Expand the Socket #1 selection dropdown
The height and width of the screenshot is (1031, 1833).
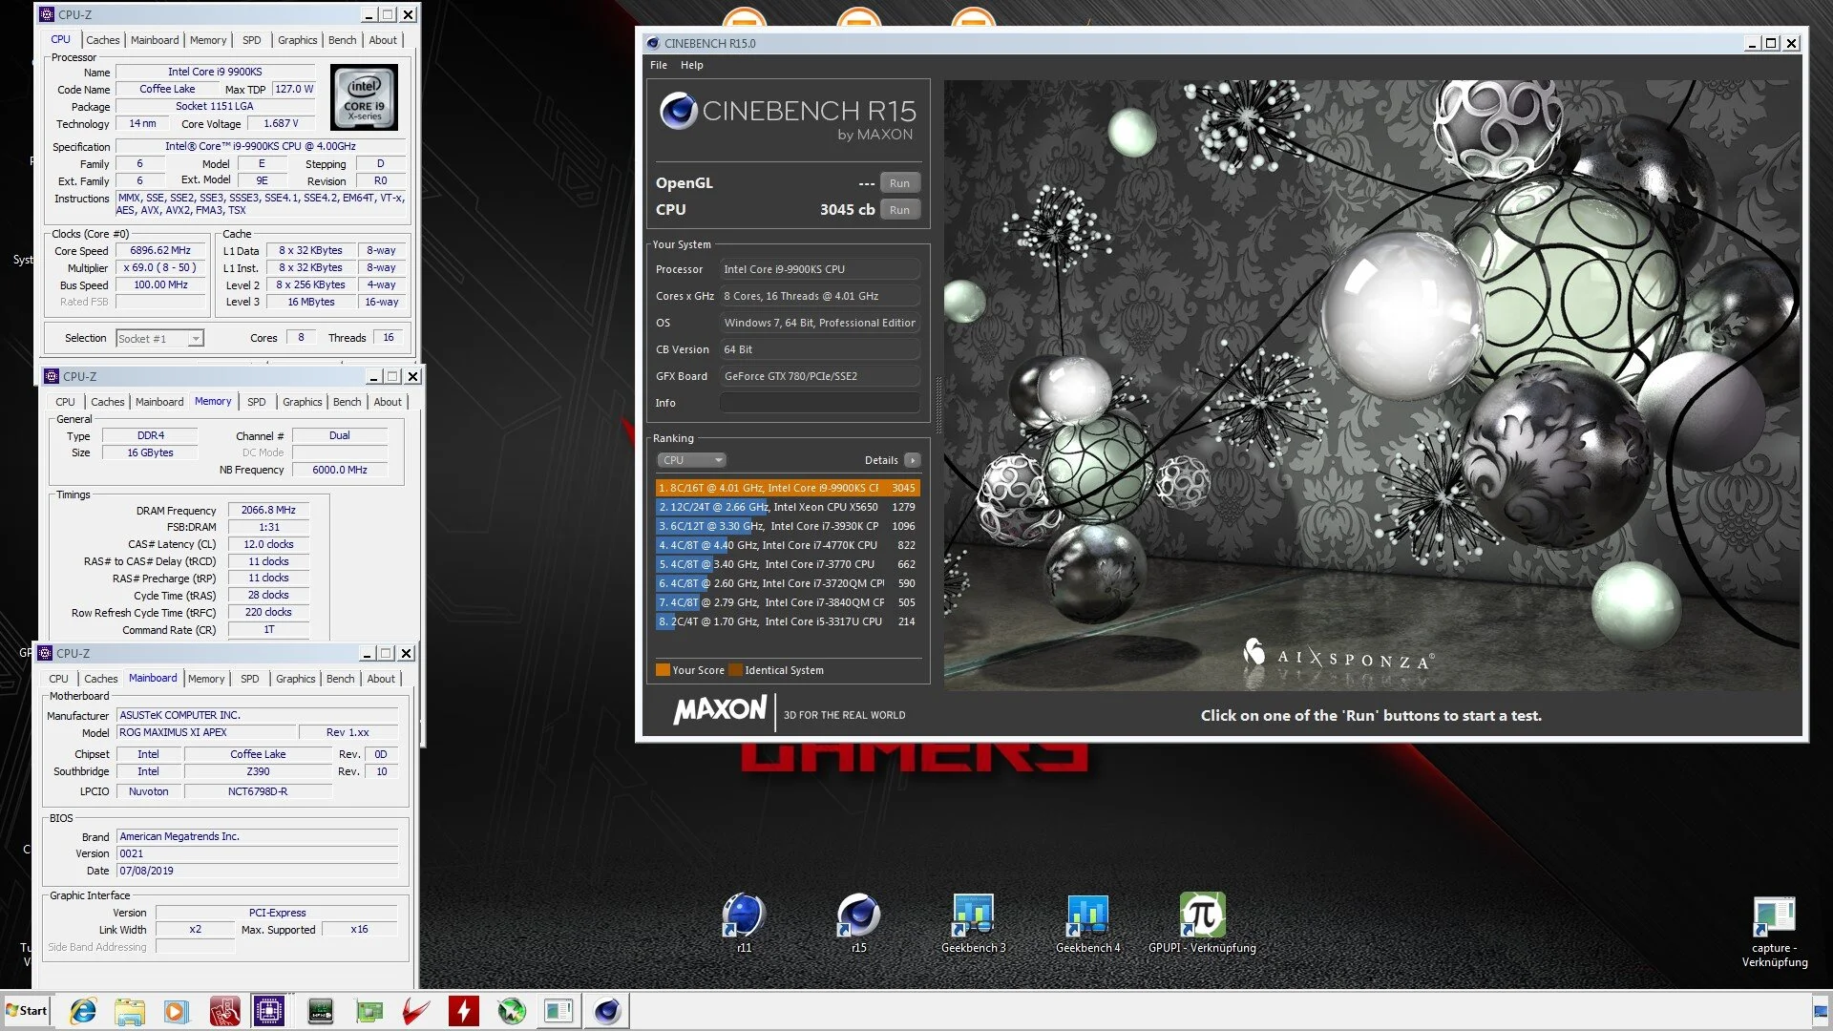coord(195,339)
